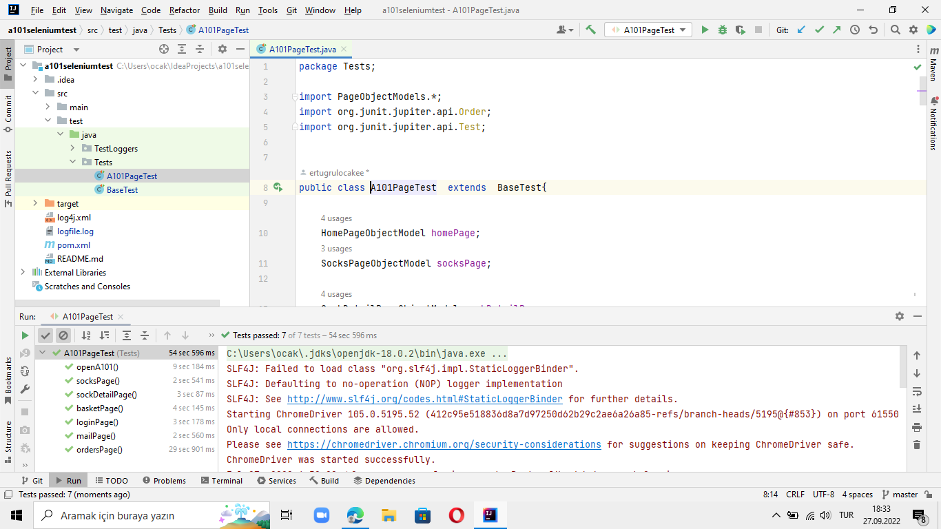941x529 pixels.
Task: Select the ordersPage() test result
Action: pos(99,449)
